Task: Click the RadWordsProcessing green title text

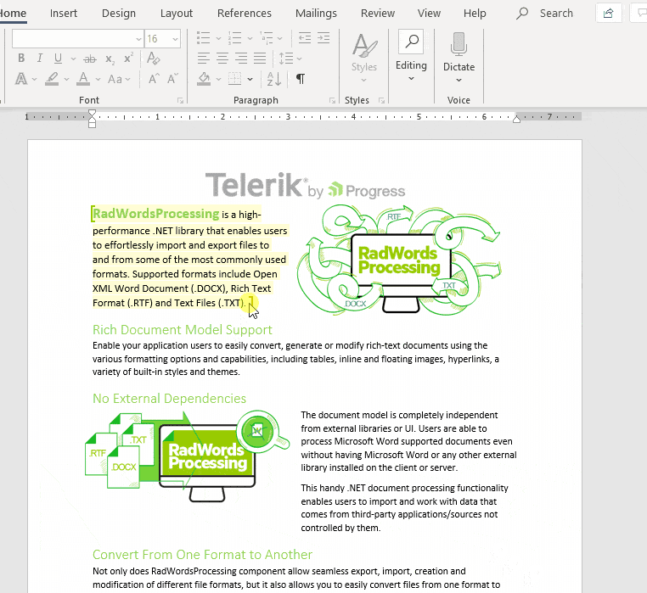Action: click(155, 214)
